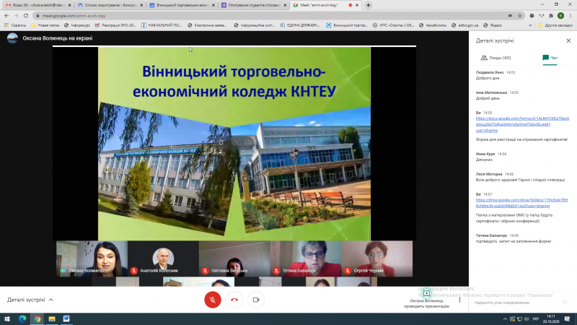Show more bookmarks with the chevron
Screen dimensions: 577x325
[530, 25]
